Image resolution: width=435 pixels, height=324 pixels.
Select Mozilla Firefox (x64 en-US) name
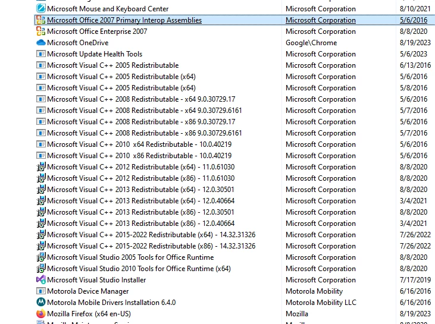(x=89, y=314)
